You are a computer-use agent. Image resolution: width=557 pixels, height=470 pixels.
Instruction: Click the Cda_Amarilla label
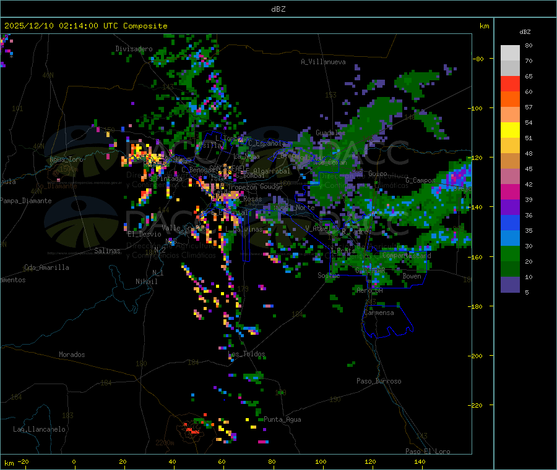[x=46, y=267]
